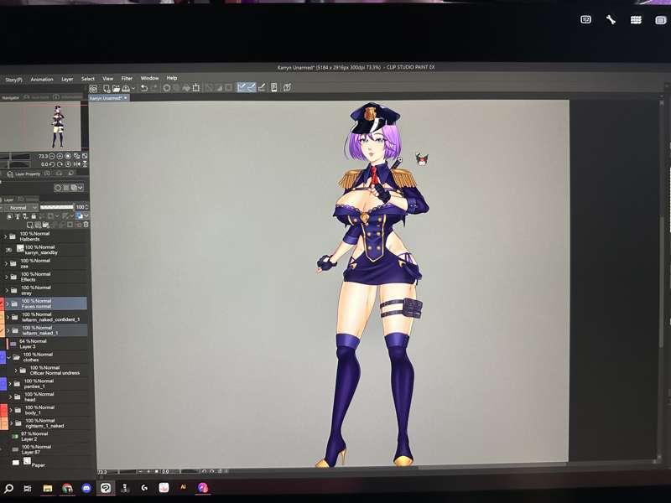Open the blending mode Normal dropdown
This screenshot has height=503, width=671.
(x=21, y=208)
